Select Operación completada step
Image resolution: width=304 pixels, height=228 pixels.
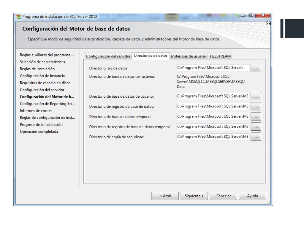[x=39, y=132]
